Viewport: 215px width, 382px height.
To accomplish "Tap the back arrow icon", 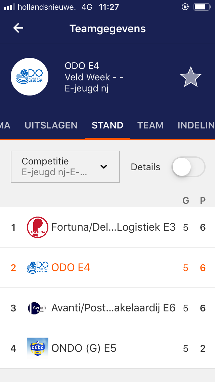I will [18, 28].
